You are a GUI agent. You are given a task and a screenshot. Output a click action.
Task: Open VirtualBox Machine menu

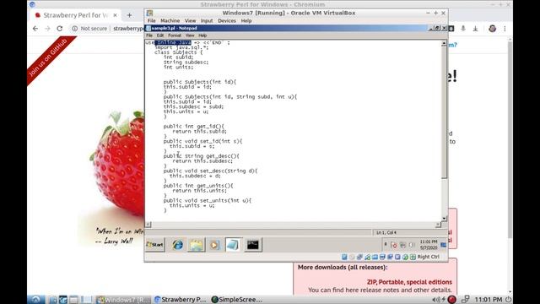170,20
